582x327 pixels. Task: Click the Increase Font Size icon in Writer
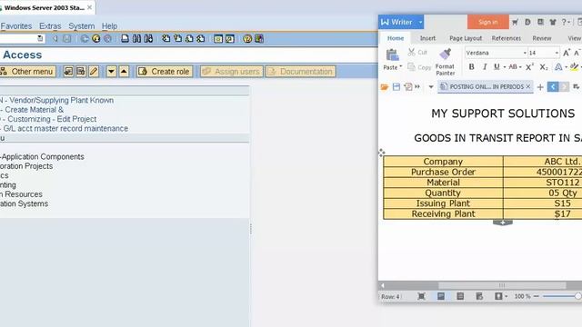click(x=567, y=53)
